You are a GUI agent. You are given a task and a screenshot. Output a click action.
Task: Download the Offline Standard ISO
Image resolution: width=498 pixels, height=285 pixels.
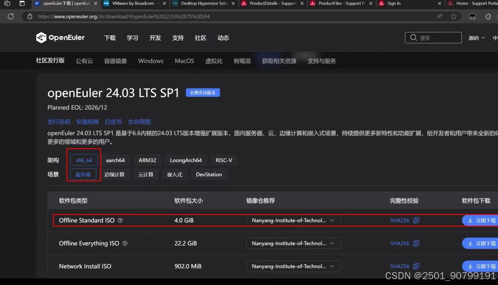coord(480,220)
